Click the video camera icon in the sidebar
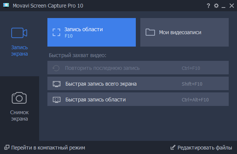This screenshot has height=154, width=237. tap(19, 33)
